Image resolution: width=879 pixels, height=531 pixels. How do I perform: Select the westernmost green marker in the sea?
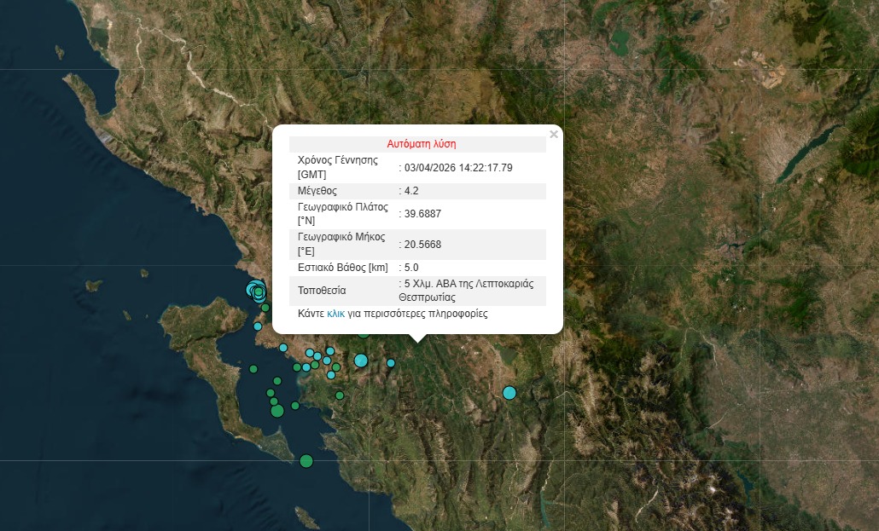tap(253, 369)
